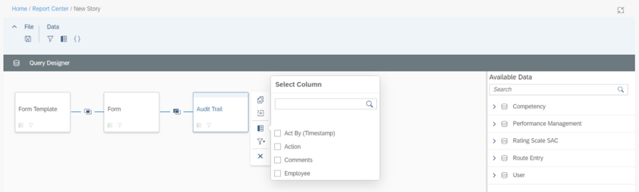Screen dimensions: 639x192
Task: Click the column selection icon under Data
Action: point(64,39)
